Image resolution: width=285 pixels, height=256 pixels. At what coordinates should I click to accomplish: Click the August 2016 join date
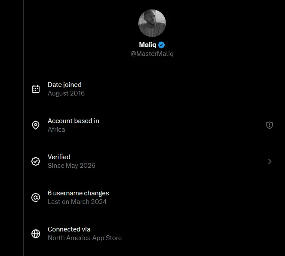66,93
